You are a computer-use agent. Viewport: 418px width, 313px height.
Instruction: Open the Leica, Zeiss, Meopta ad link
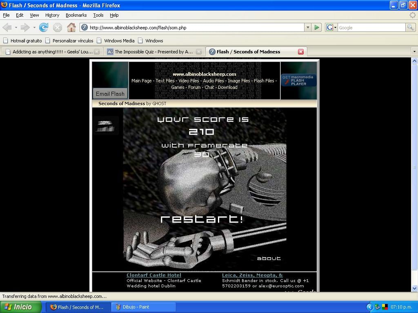[x=252, y=275]
